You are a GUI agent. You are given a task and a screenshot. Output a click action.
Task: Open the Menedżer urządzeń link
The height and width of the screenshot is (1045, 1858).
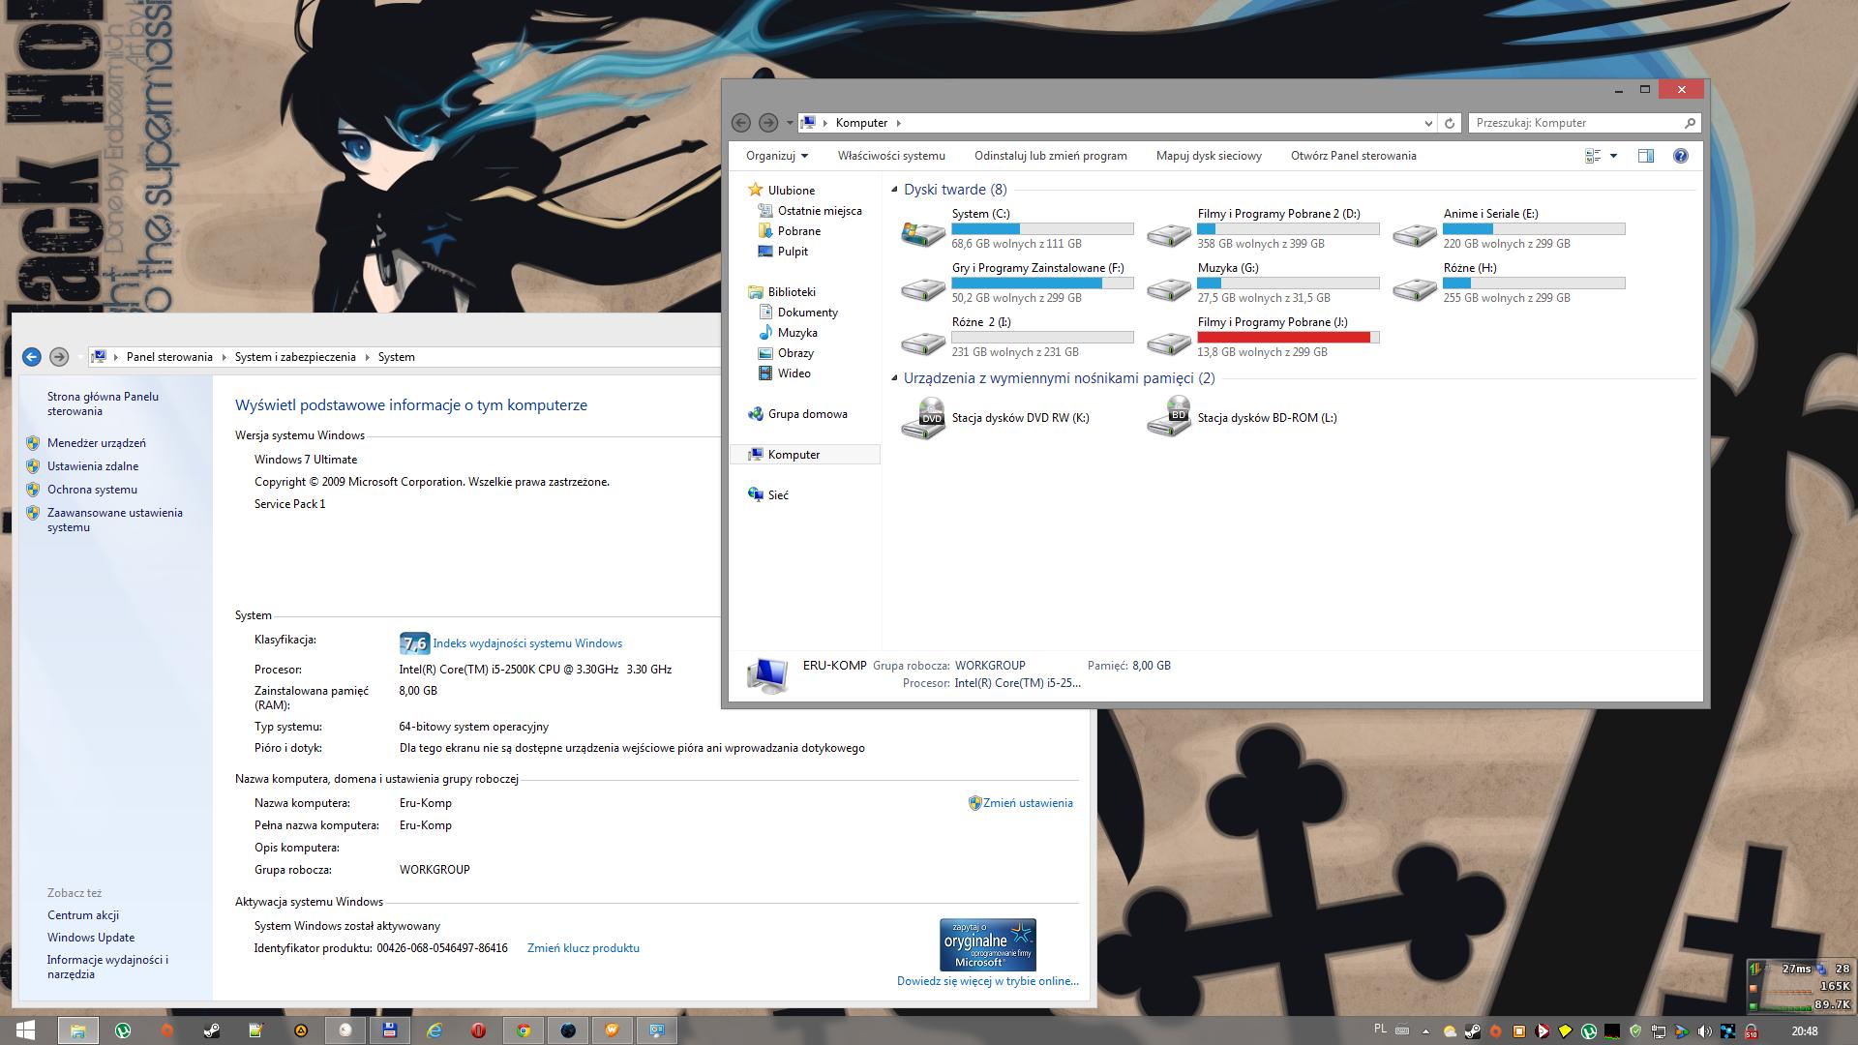(x=96, y=443)
